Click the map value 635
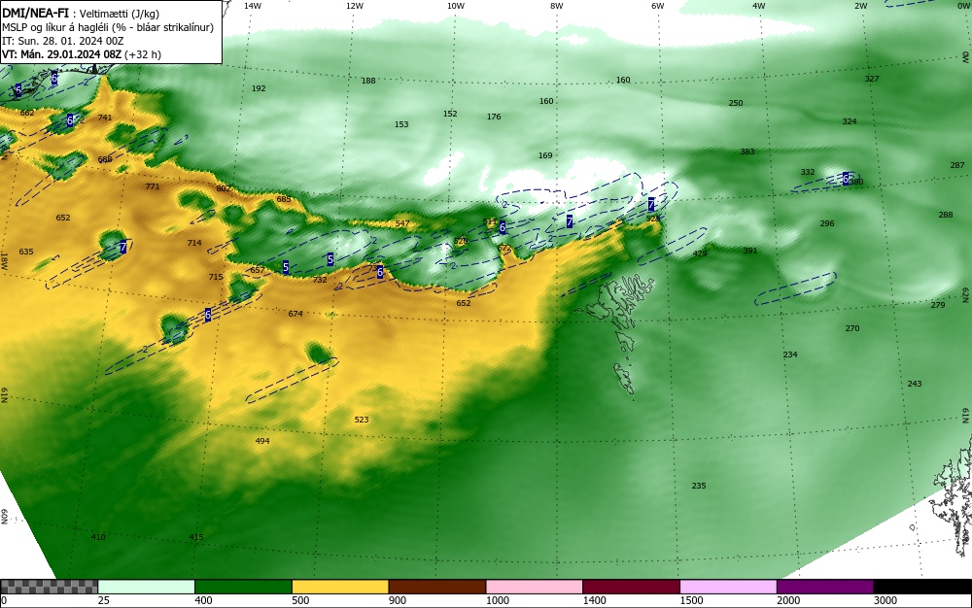 click(x=26, y=252)
